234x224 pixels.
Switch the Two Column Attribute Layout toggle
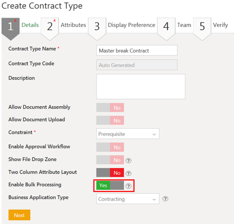[110, 173]
